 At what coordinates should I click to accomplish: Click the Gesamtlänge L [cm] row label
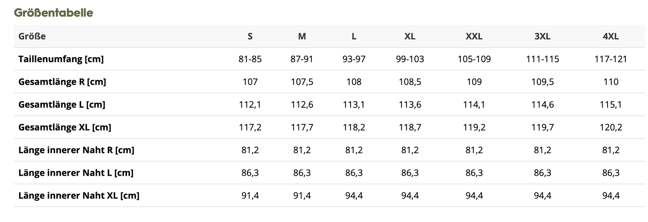coord(62,105)
